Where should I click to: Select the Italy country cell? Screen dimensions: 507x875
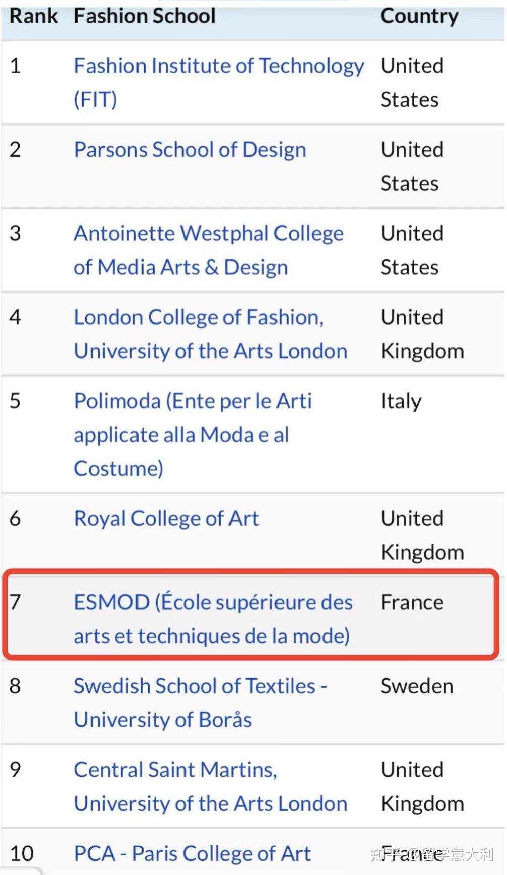coord(401,401)
